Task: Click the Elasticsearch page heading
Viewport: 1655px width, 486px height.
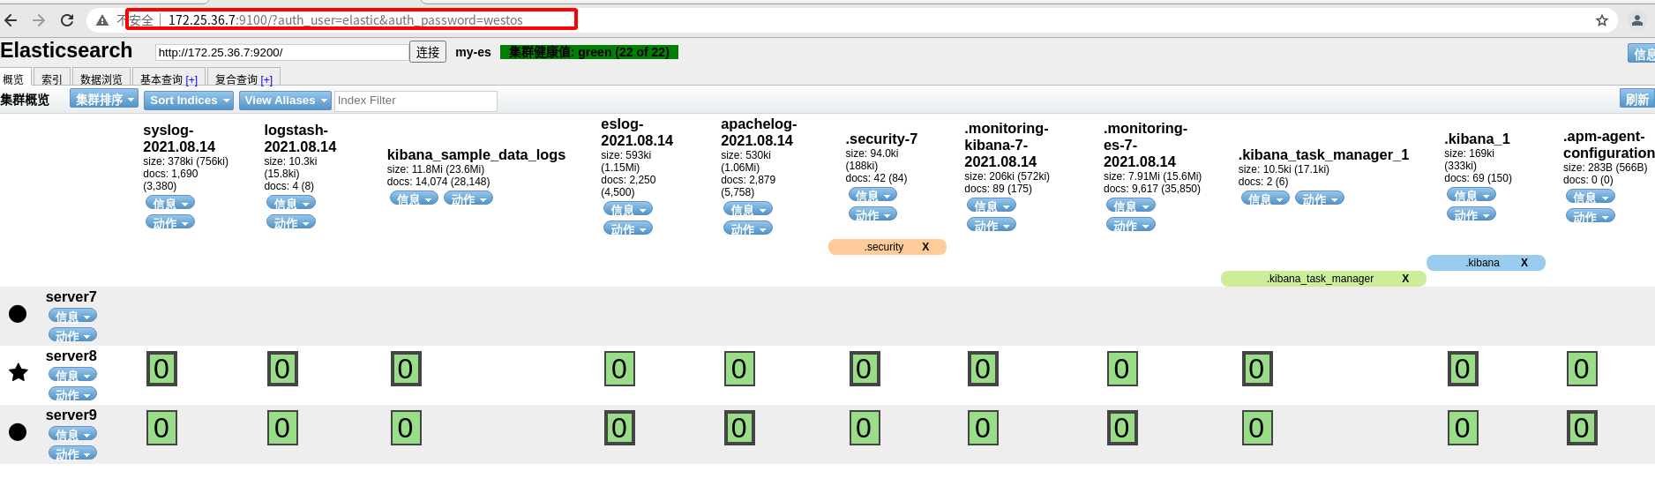Action: pyautogui.click(x=66, y=50)
